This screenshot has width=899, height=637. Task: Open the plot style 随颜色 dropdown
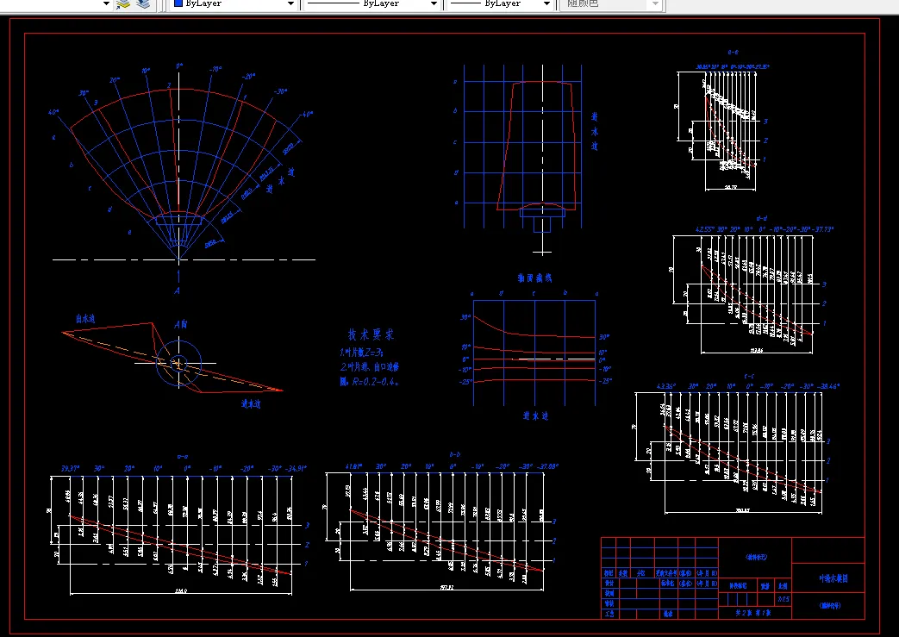(x=655, y=4)
